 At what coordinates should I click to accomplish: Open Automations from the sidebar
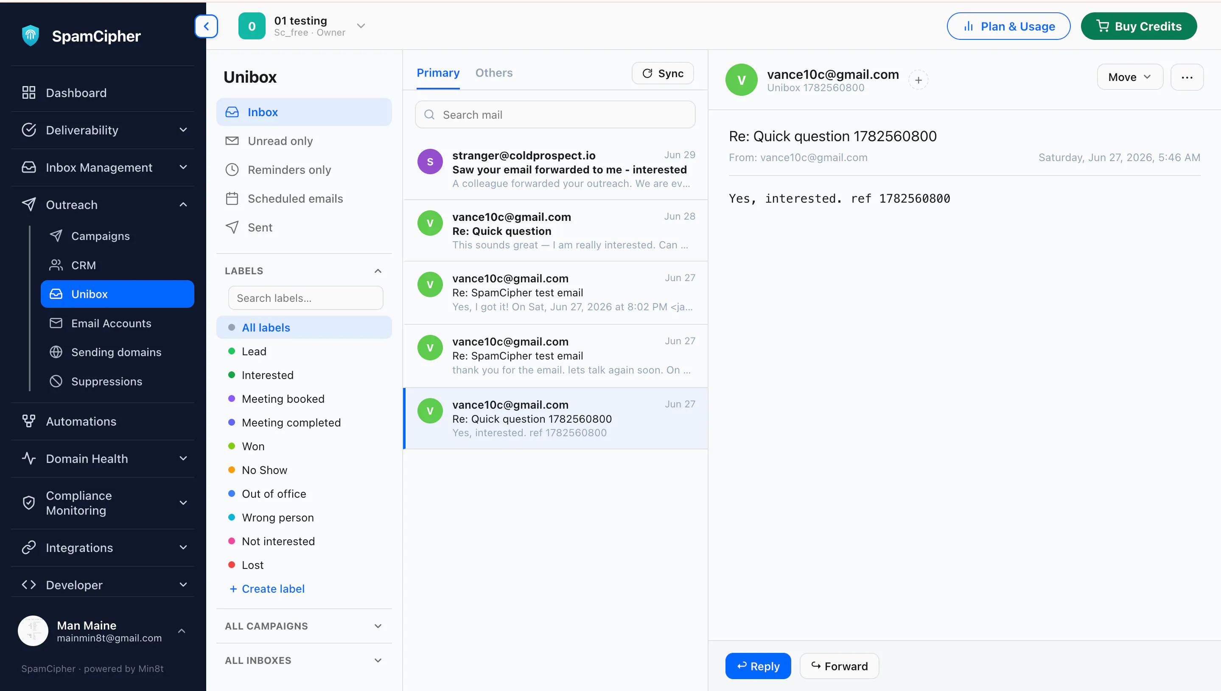pos(103,421)
